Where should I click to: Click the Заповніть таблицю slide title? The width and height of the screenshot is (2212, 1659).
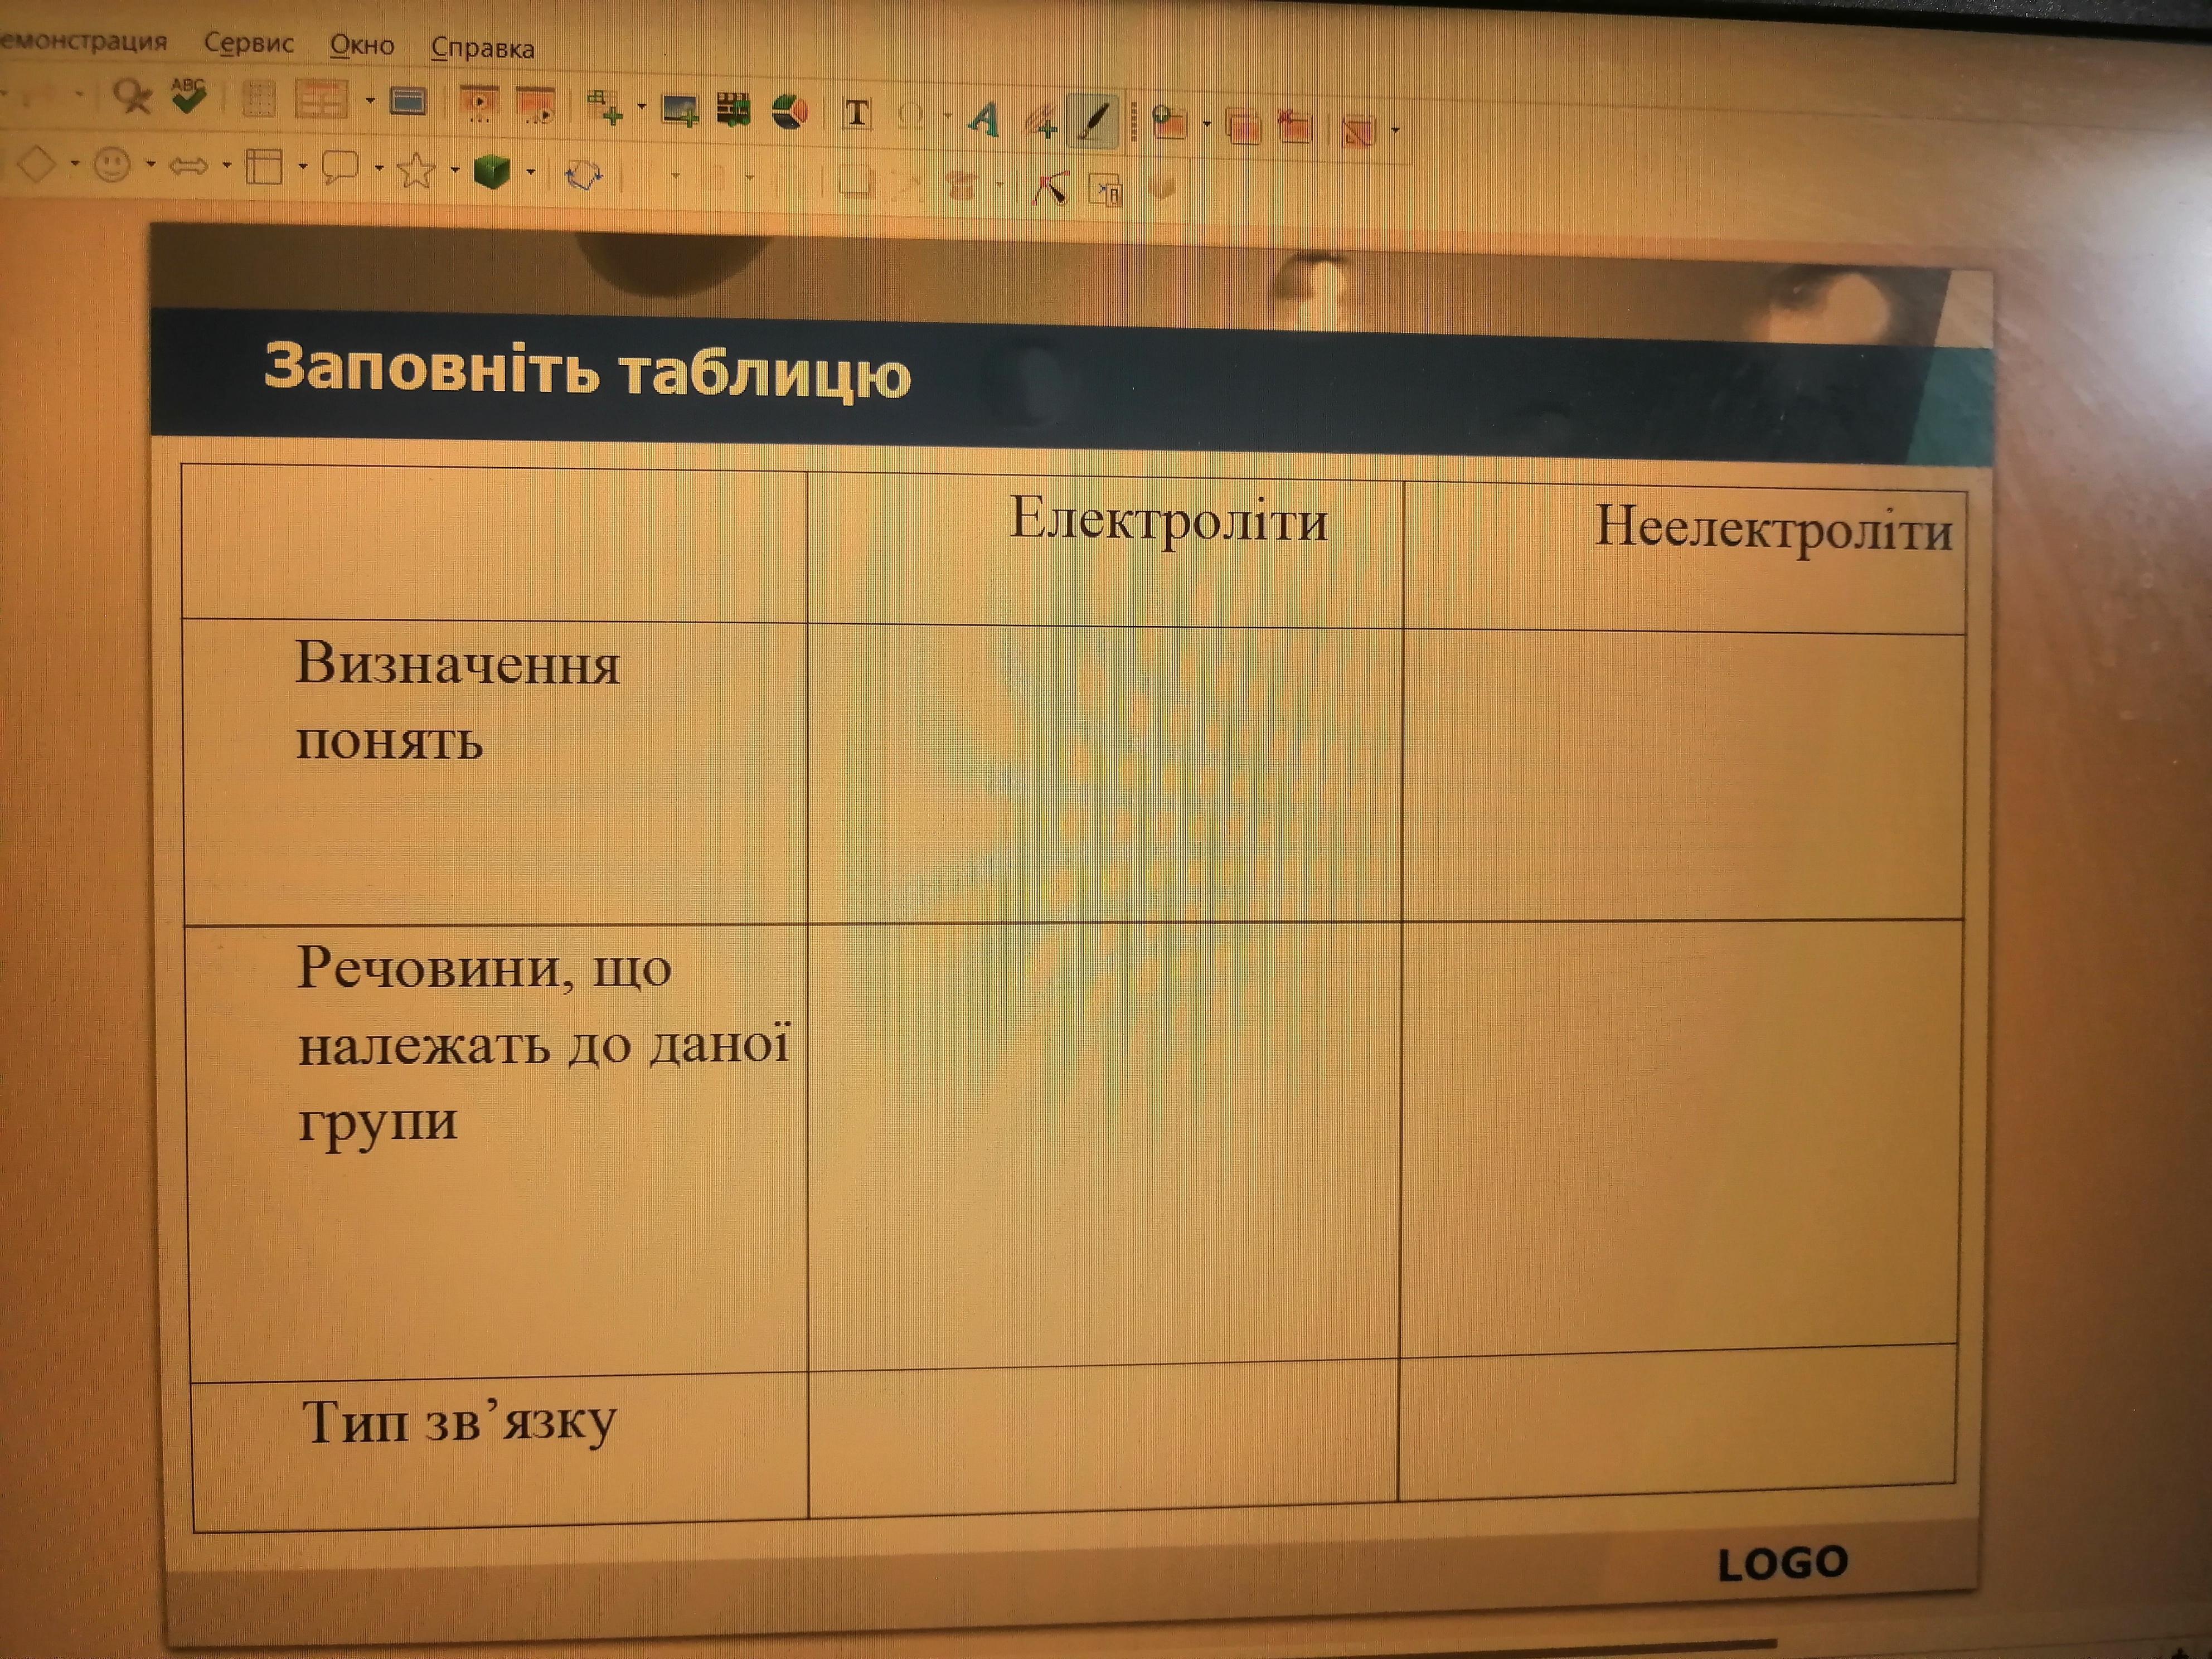(x=587, y=370)
